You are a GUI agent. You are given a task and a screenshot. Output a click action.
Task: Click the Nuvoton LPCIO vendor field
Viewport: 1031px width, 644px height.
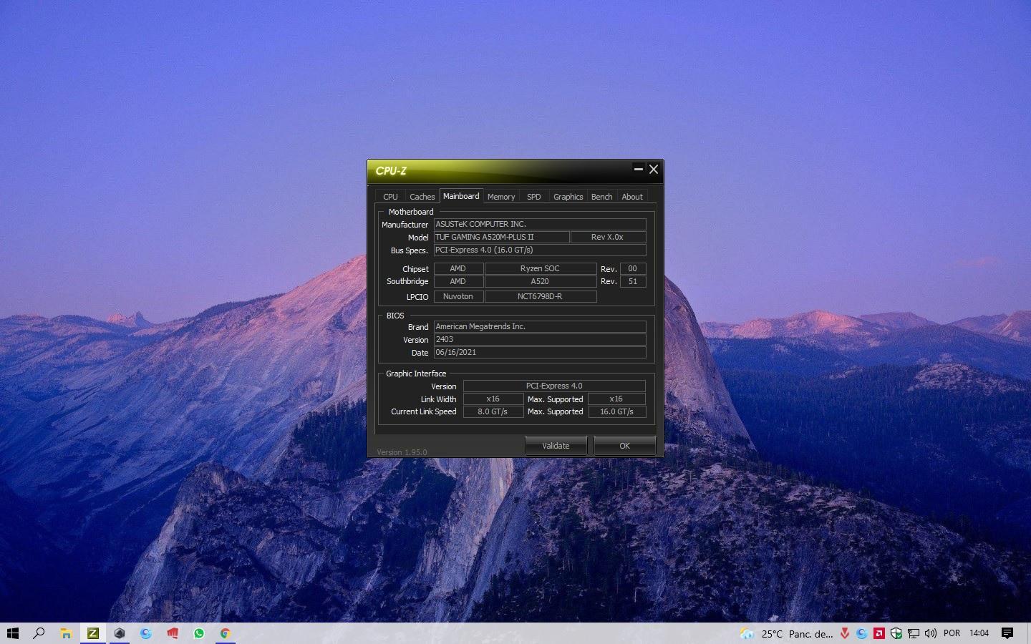[x=458, y=297]
